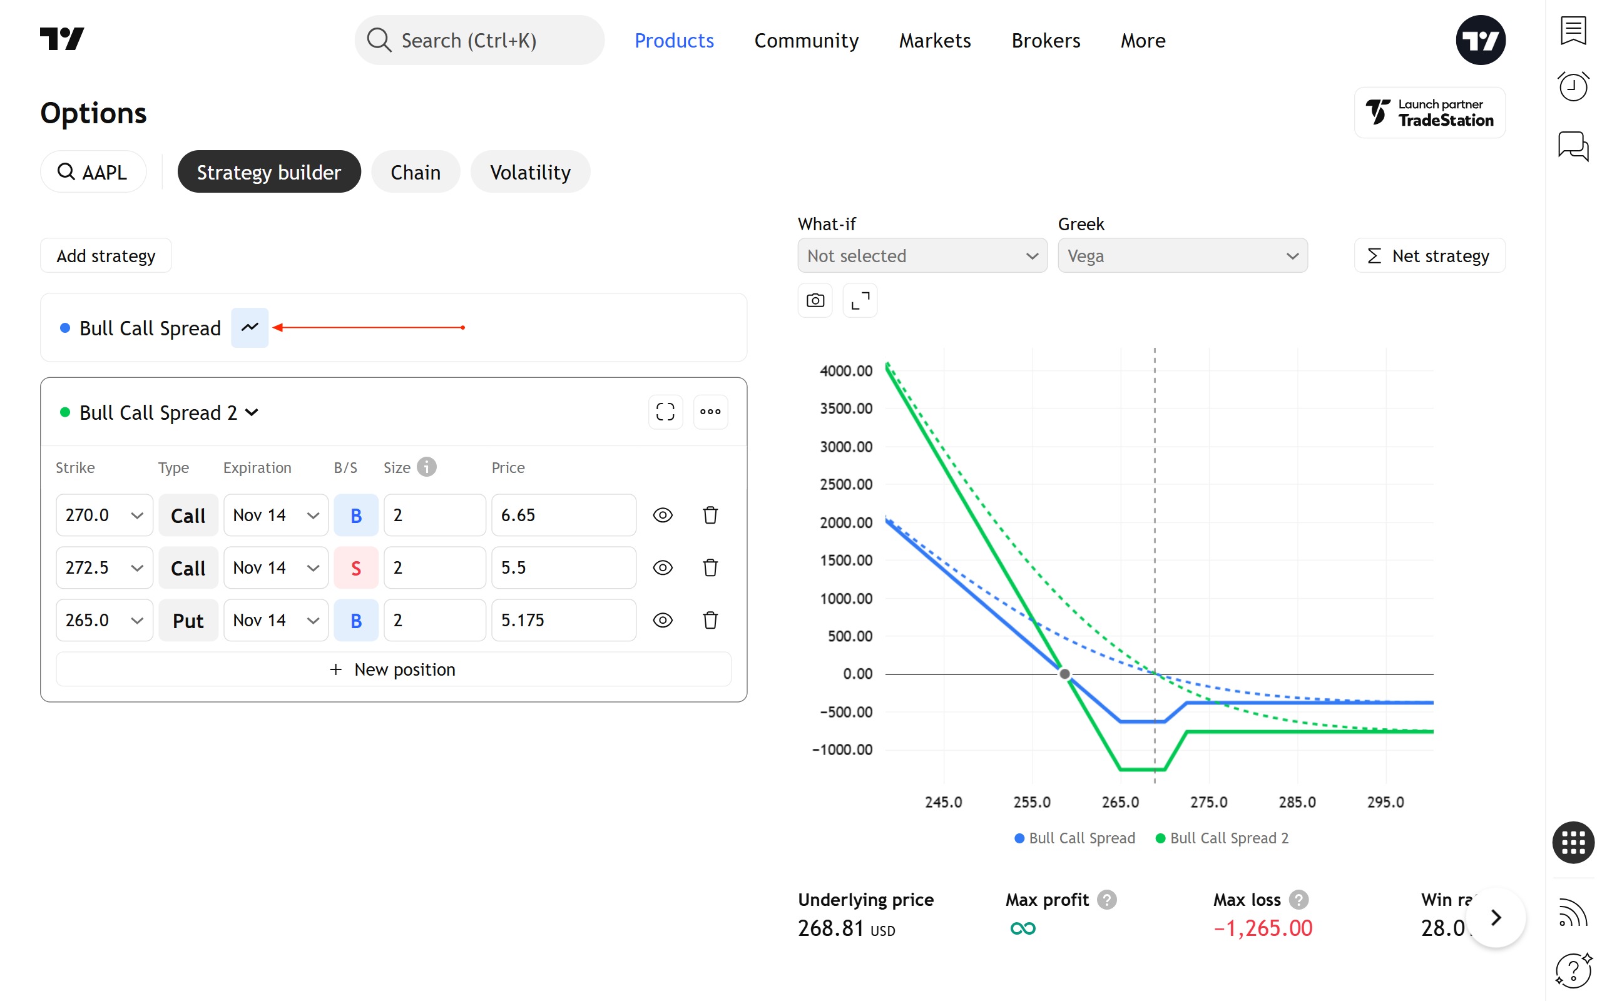Add a New position row
This screenshot has height=1001, width=1602.
pyautogui.click(x=393, y=669)
